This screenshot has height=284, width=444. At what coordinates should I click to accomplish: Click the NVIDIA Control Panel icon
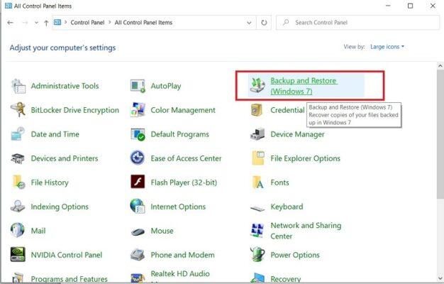coord(18,255)
